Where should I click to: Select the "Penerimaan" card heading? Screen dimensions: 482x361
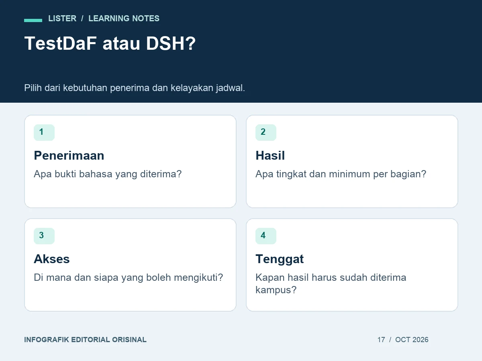pos(69,156)
